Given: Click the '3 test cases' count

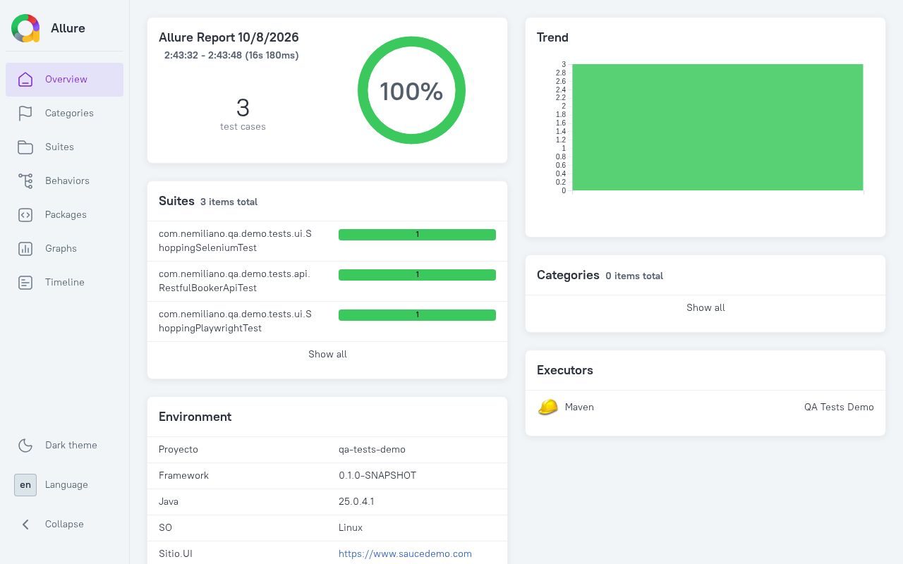Looking at the screenshot, I should [243, 114].
